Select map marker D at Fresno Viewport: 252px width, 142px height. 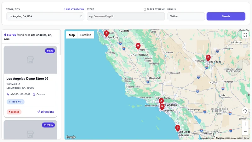138,46
